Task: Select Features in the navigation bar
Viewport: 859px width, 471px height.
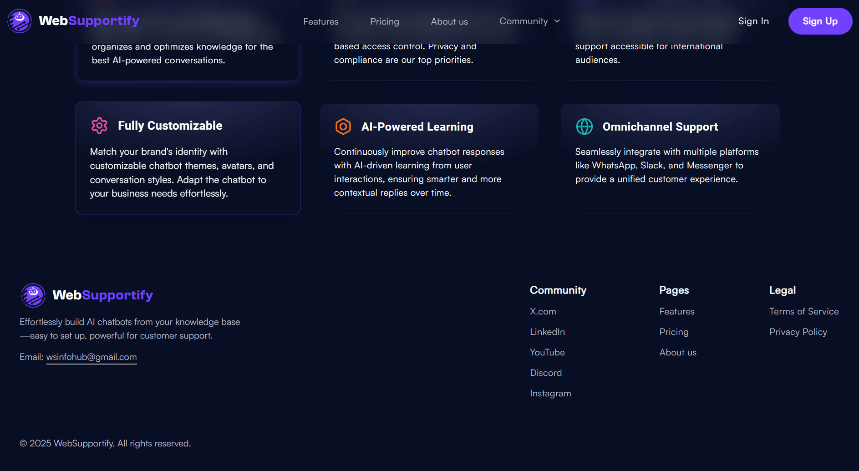Action: [320, 21]
